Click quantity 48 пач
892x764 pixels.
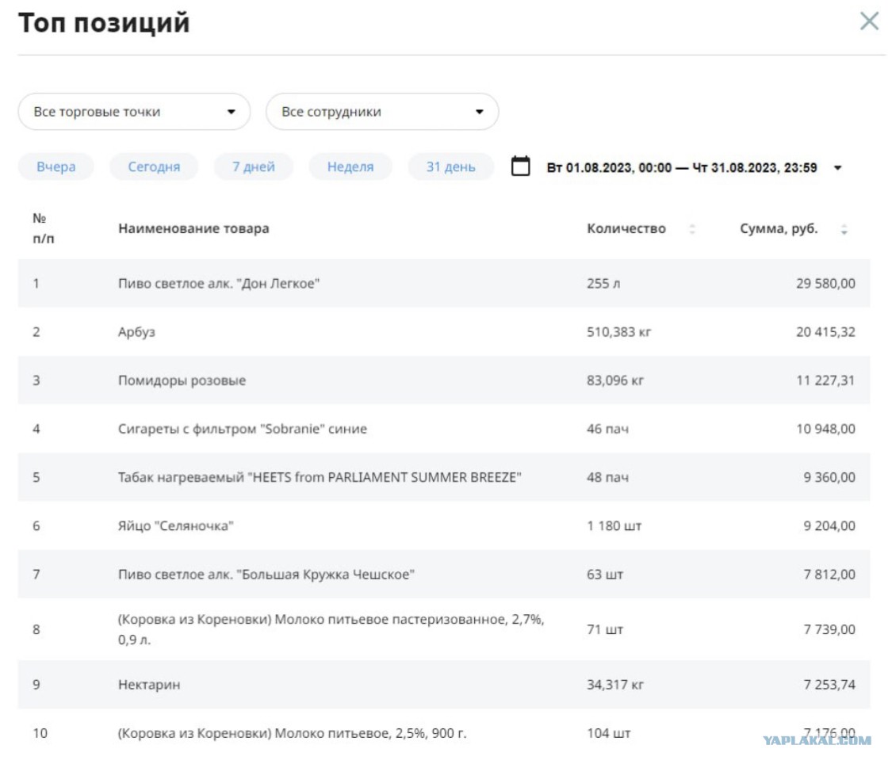tap(607, 477)
